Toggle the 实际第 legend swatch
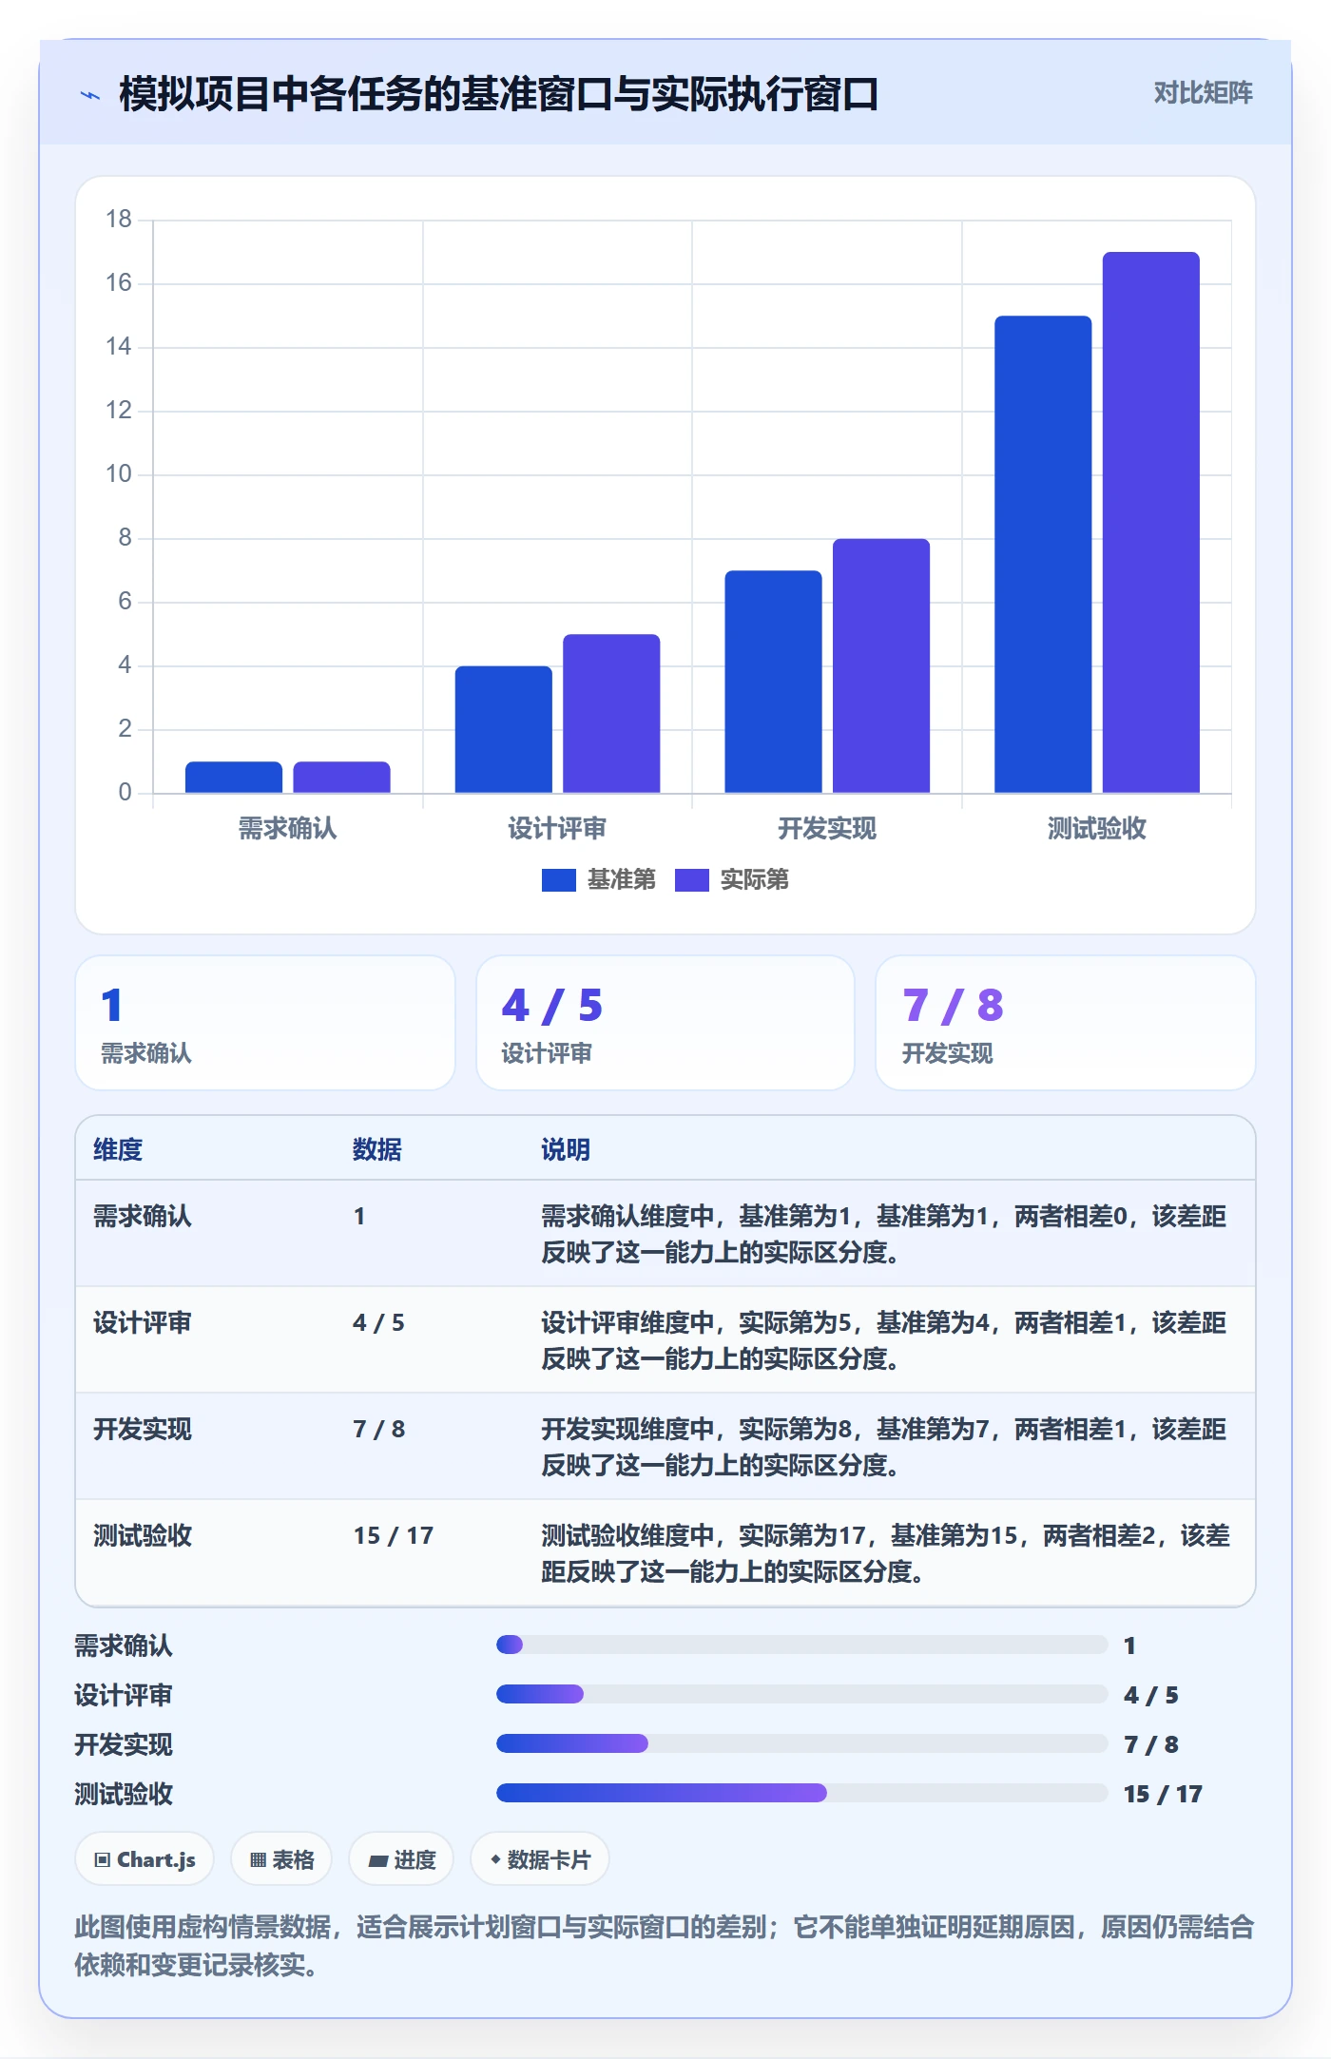This screenshot has height=2059, width=1331. pyautogui.click(x=691, y=880)
